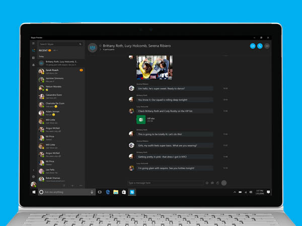Show hidden tray icons chevron
The width and height of the screenshot is (302, 226).
235,192
